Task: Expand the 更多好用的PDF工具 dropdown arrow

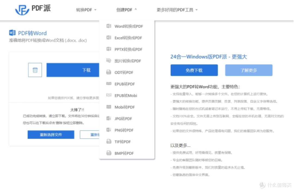Action: [x=197, y=10]
